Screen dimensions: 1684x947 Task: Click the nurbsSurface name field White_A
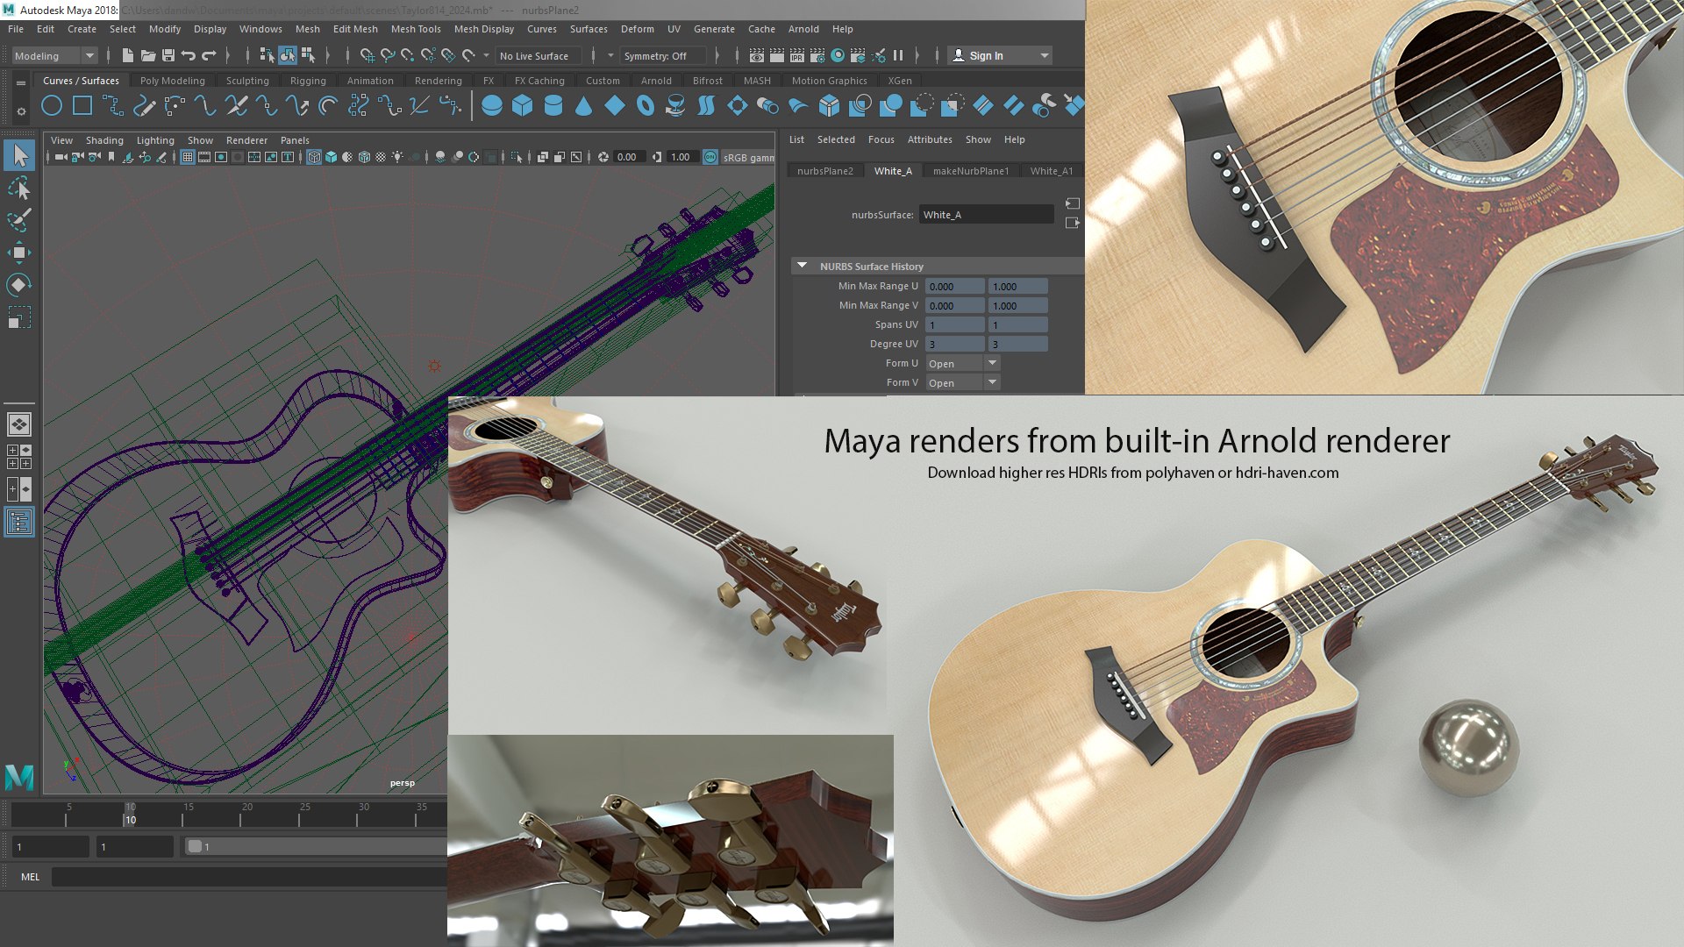click(x=986, y=215)
